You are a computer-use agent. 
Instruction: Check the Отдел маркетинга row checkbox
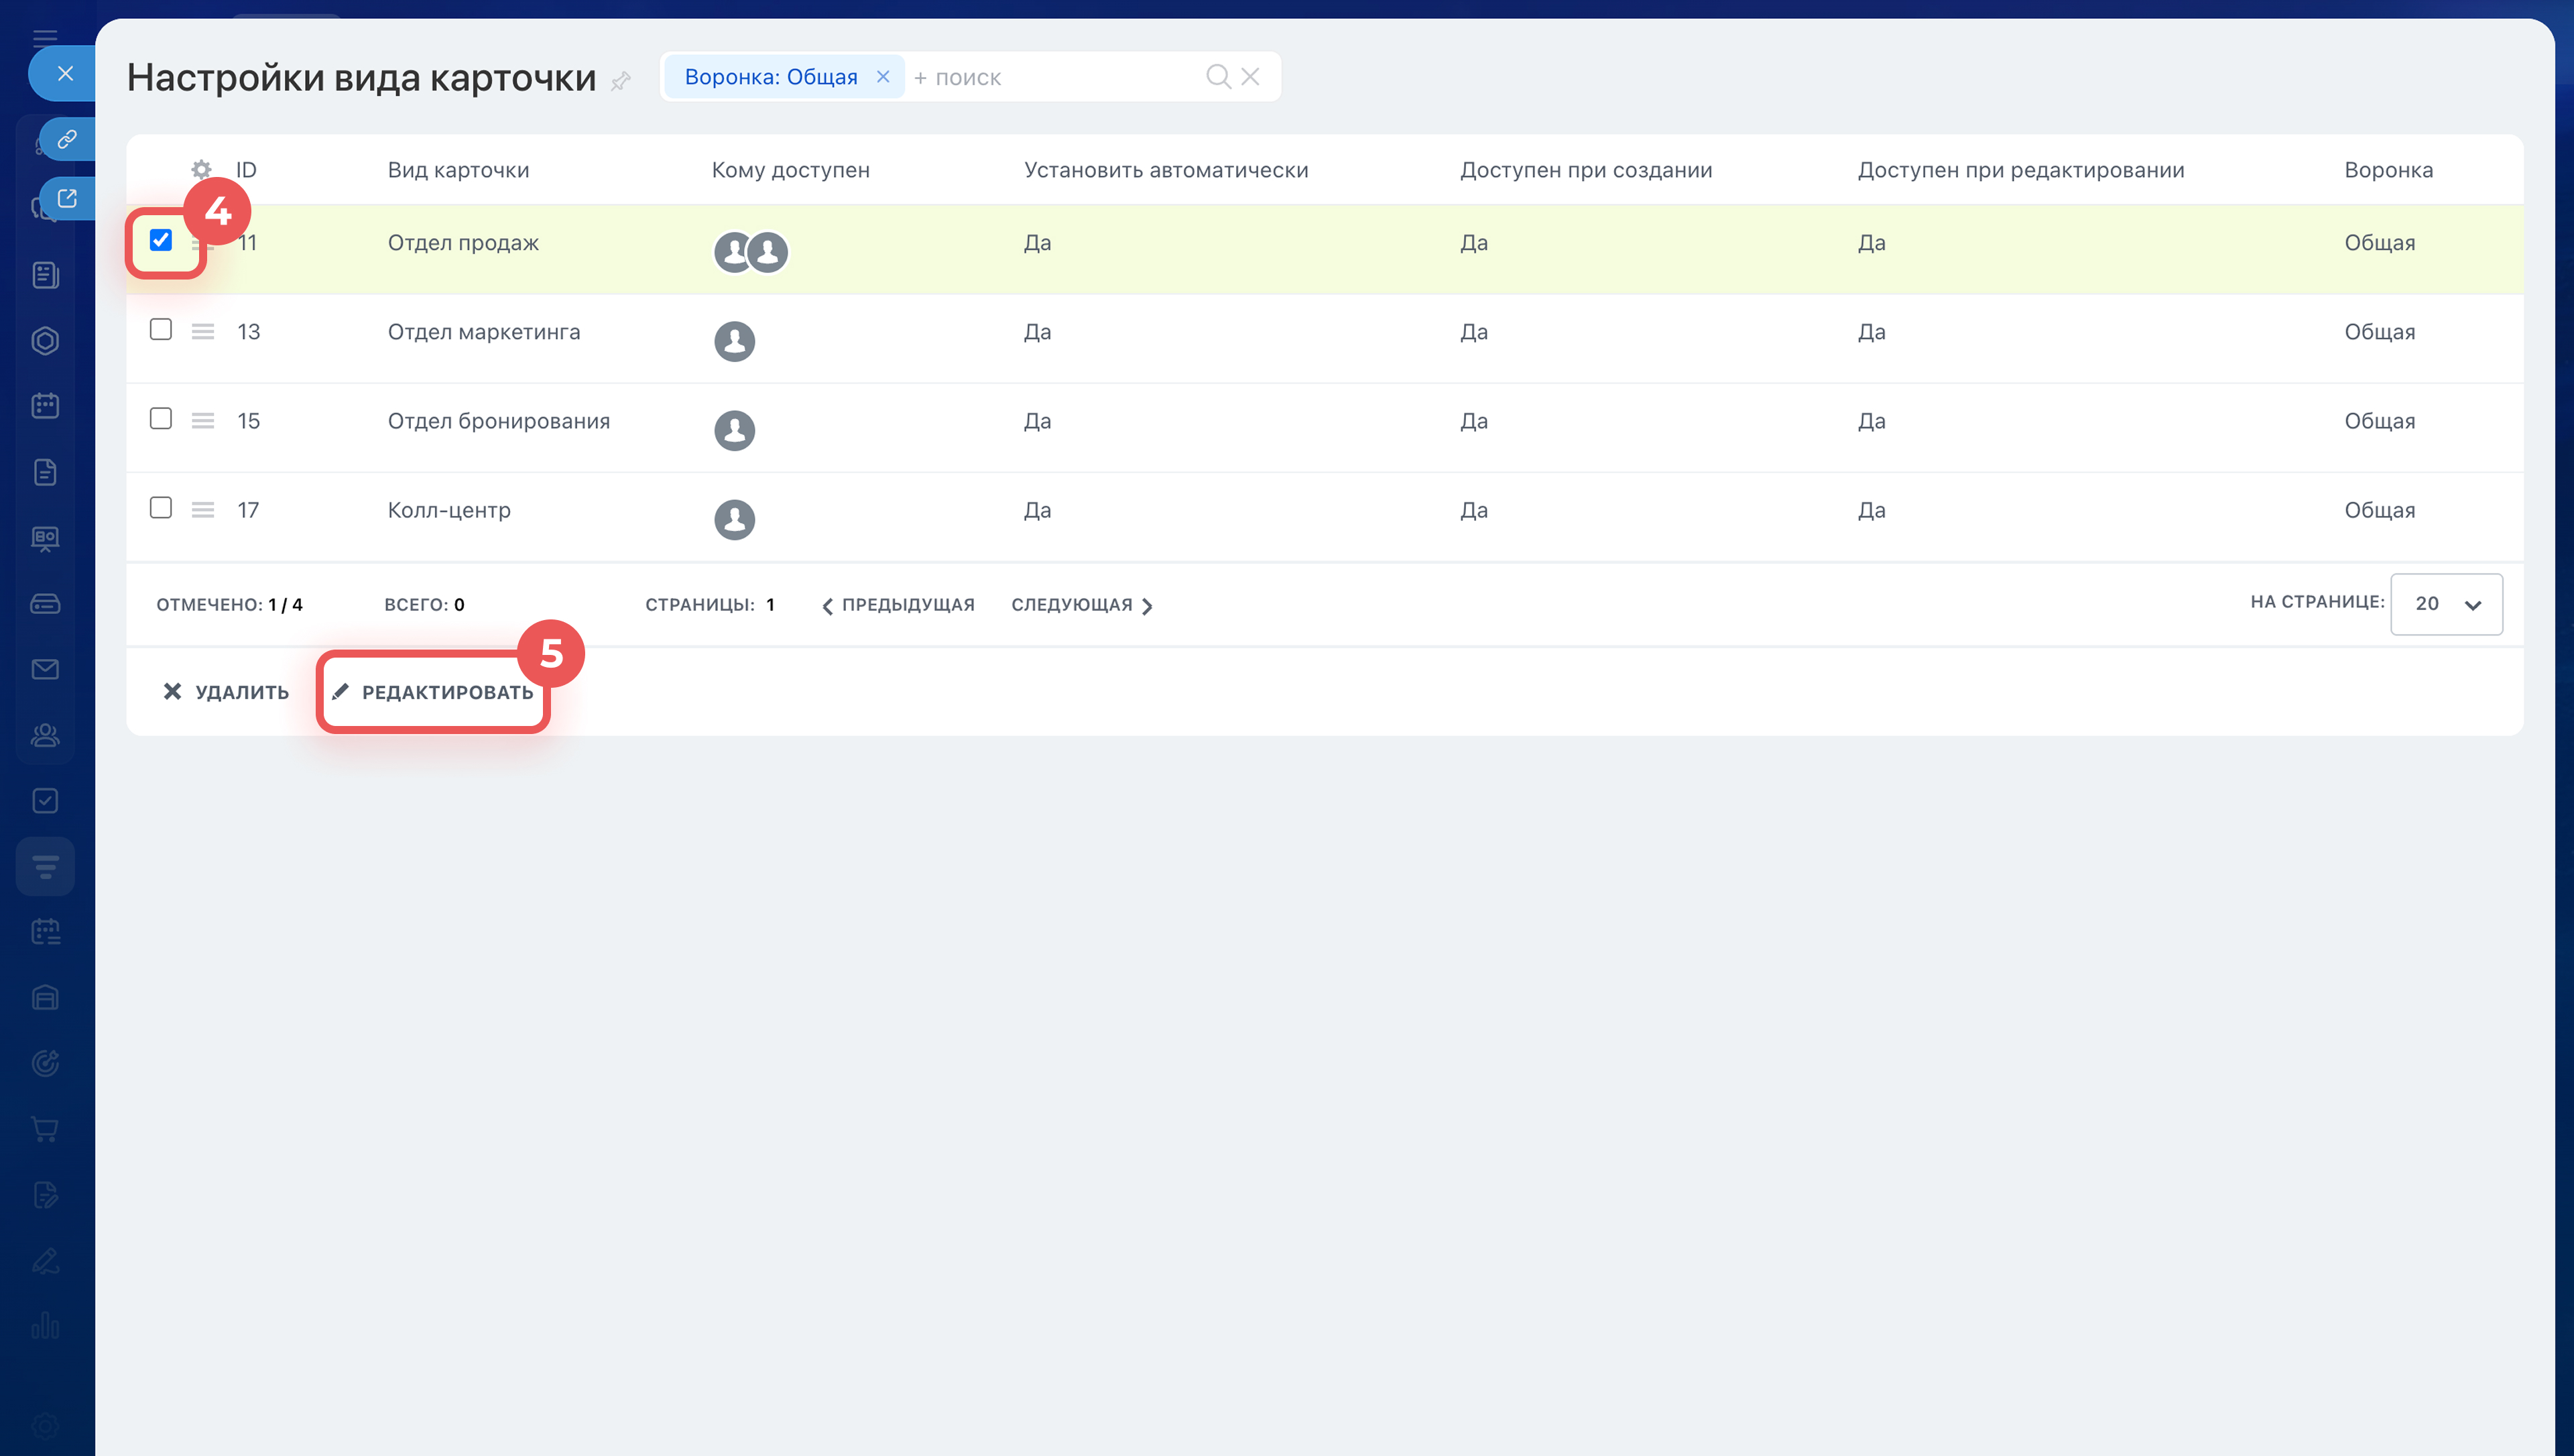160,329
